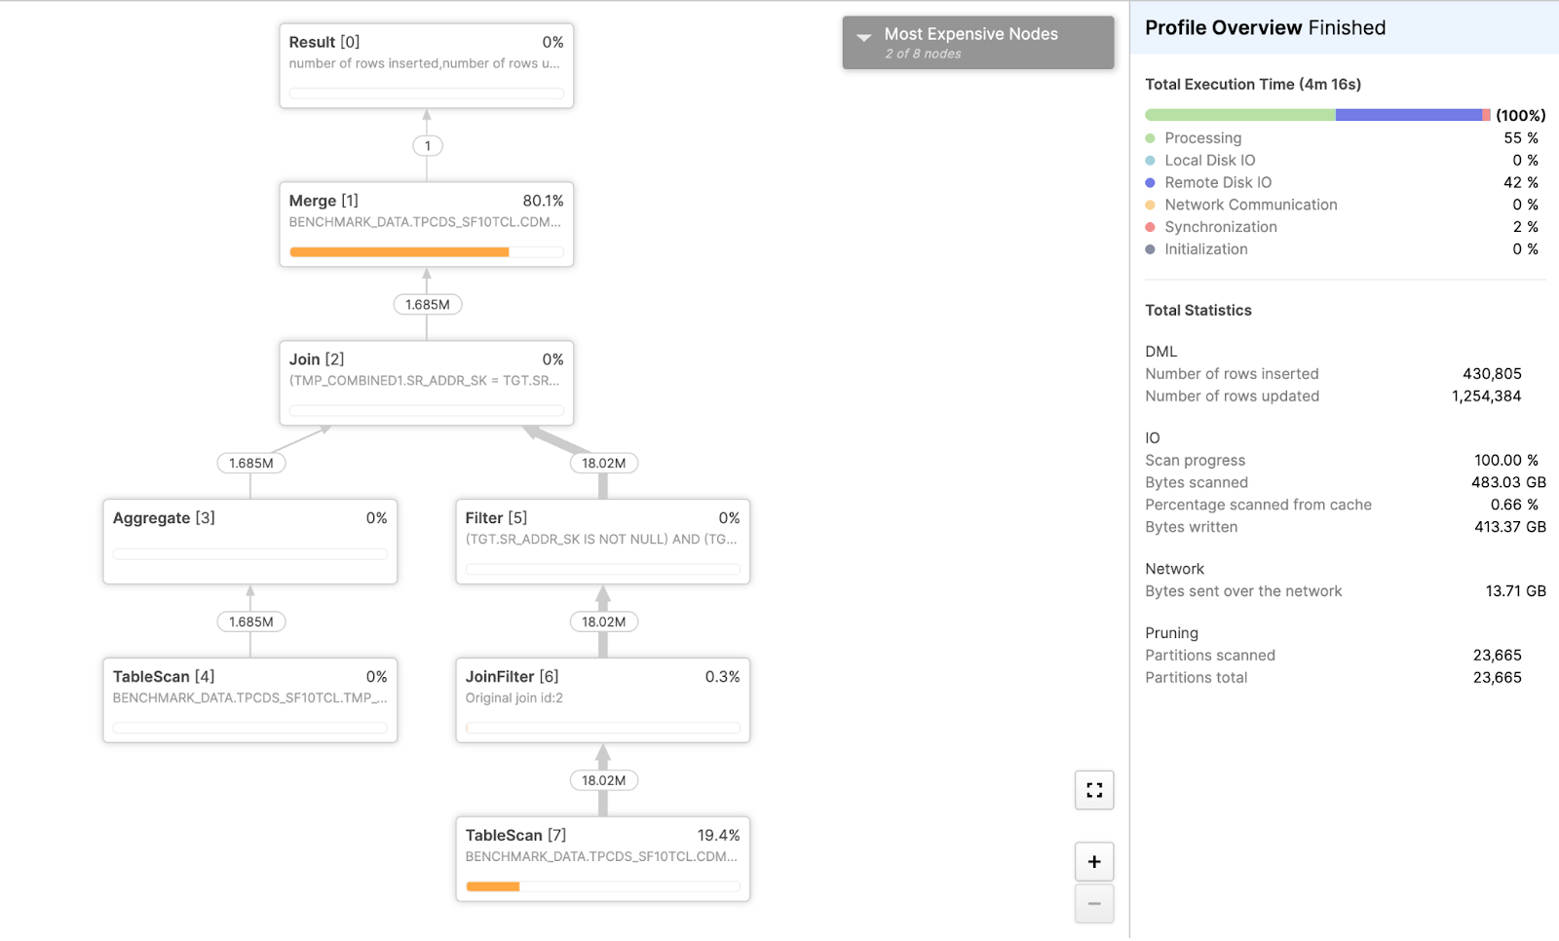Screen dimensions: 1559x941
Task: Select the Merge [1] node
Action: click(x=426, y=223)
